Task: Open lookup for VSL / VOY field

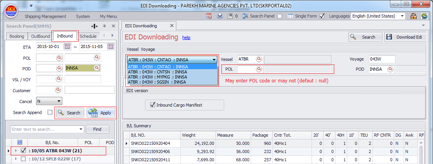Action: (59, 79)
